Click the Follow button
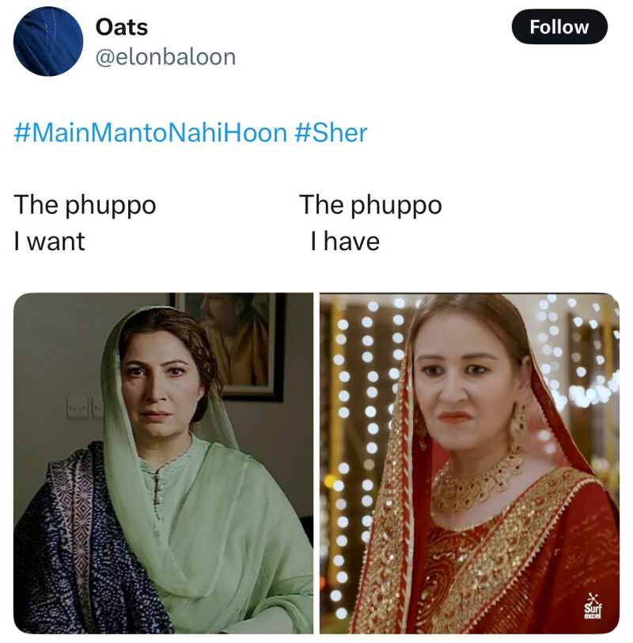Viewport: 633px width, 643px height. [559, 27]
